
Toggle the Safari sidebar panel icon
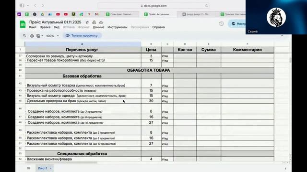[x=22, y=5]
